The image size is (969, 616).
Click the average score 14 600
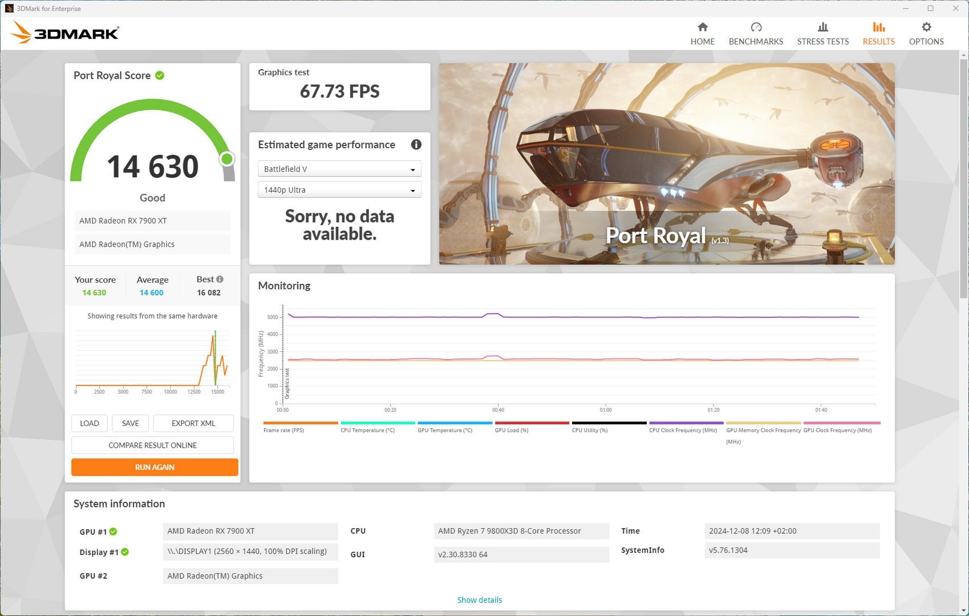point(151,293)
